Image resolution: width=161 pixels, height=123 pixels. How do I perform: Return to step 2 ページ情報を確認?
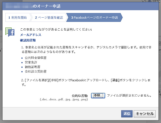click(x=49, y=18)
